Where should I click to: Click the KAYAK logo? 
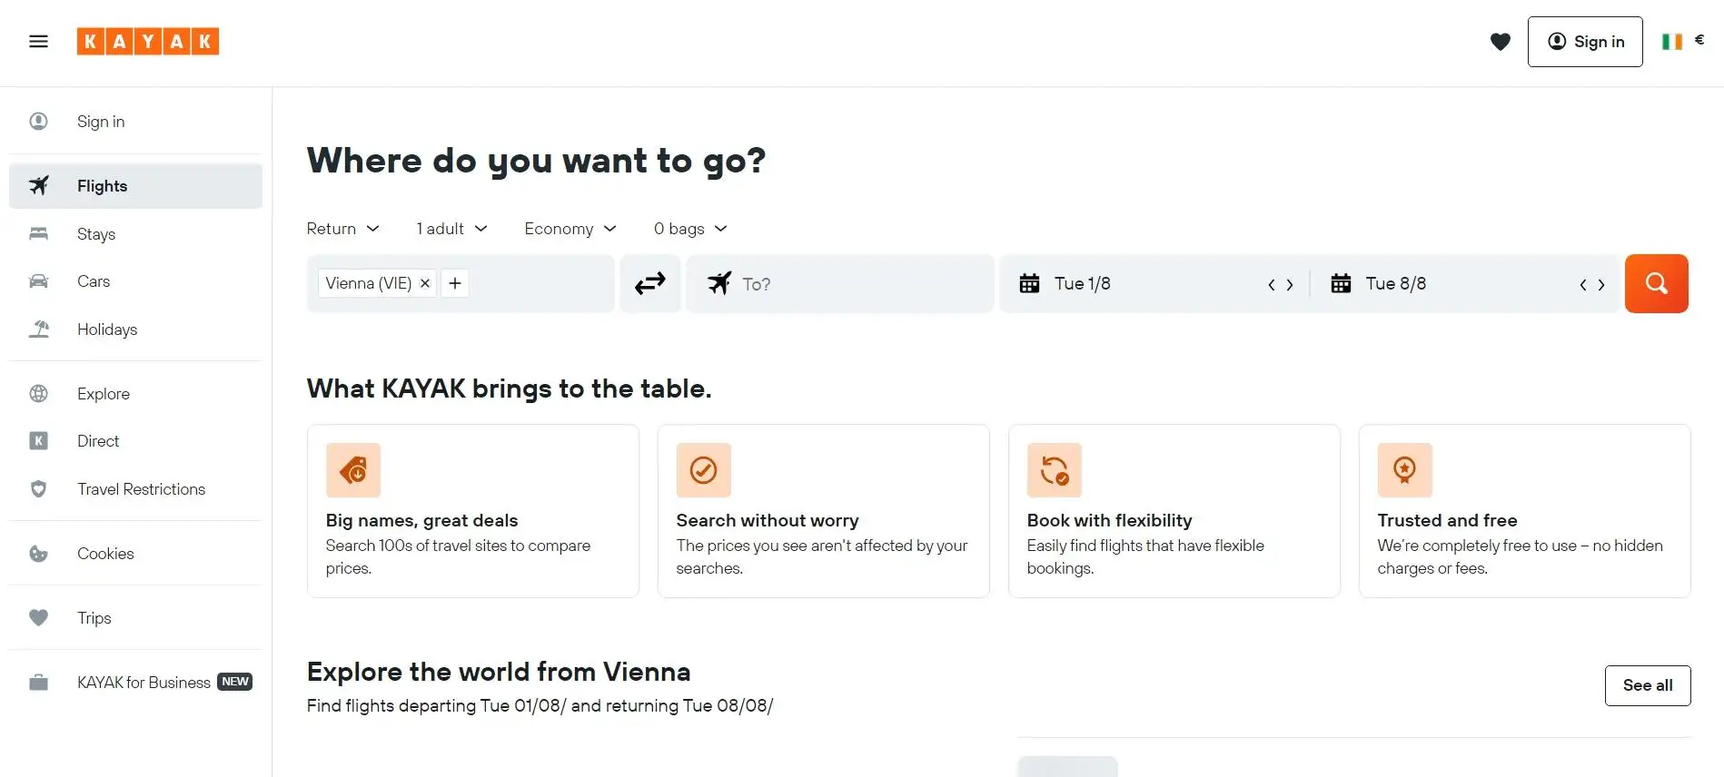(x=148, y=42)
